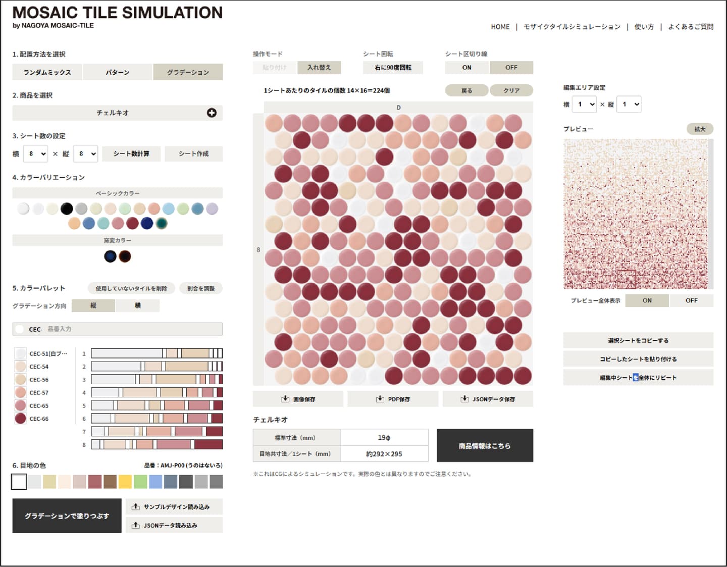Screen dimensions: 727x567
Task: Click upload icon for サンプルデザイン読み込み
Action: click(x=135, y=506)
